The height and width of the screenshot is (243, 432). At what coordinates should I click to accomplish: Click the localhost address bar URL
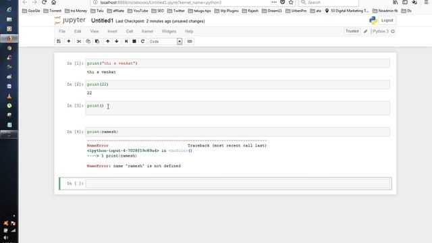pyautogui.click(x=161, y=3)
